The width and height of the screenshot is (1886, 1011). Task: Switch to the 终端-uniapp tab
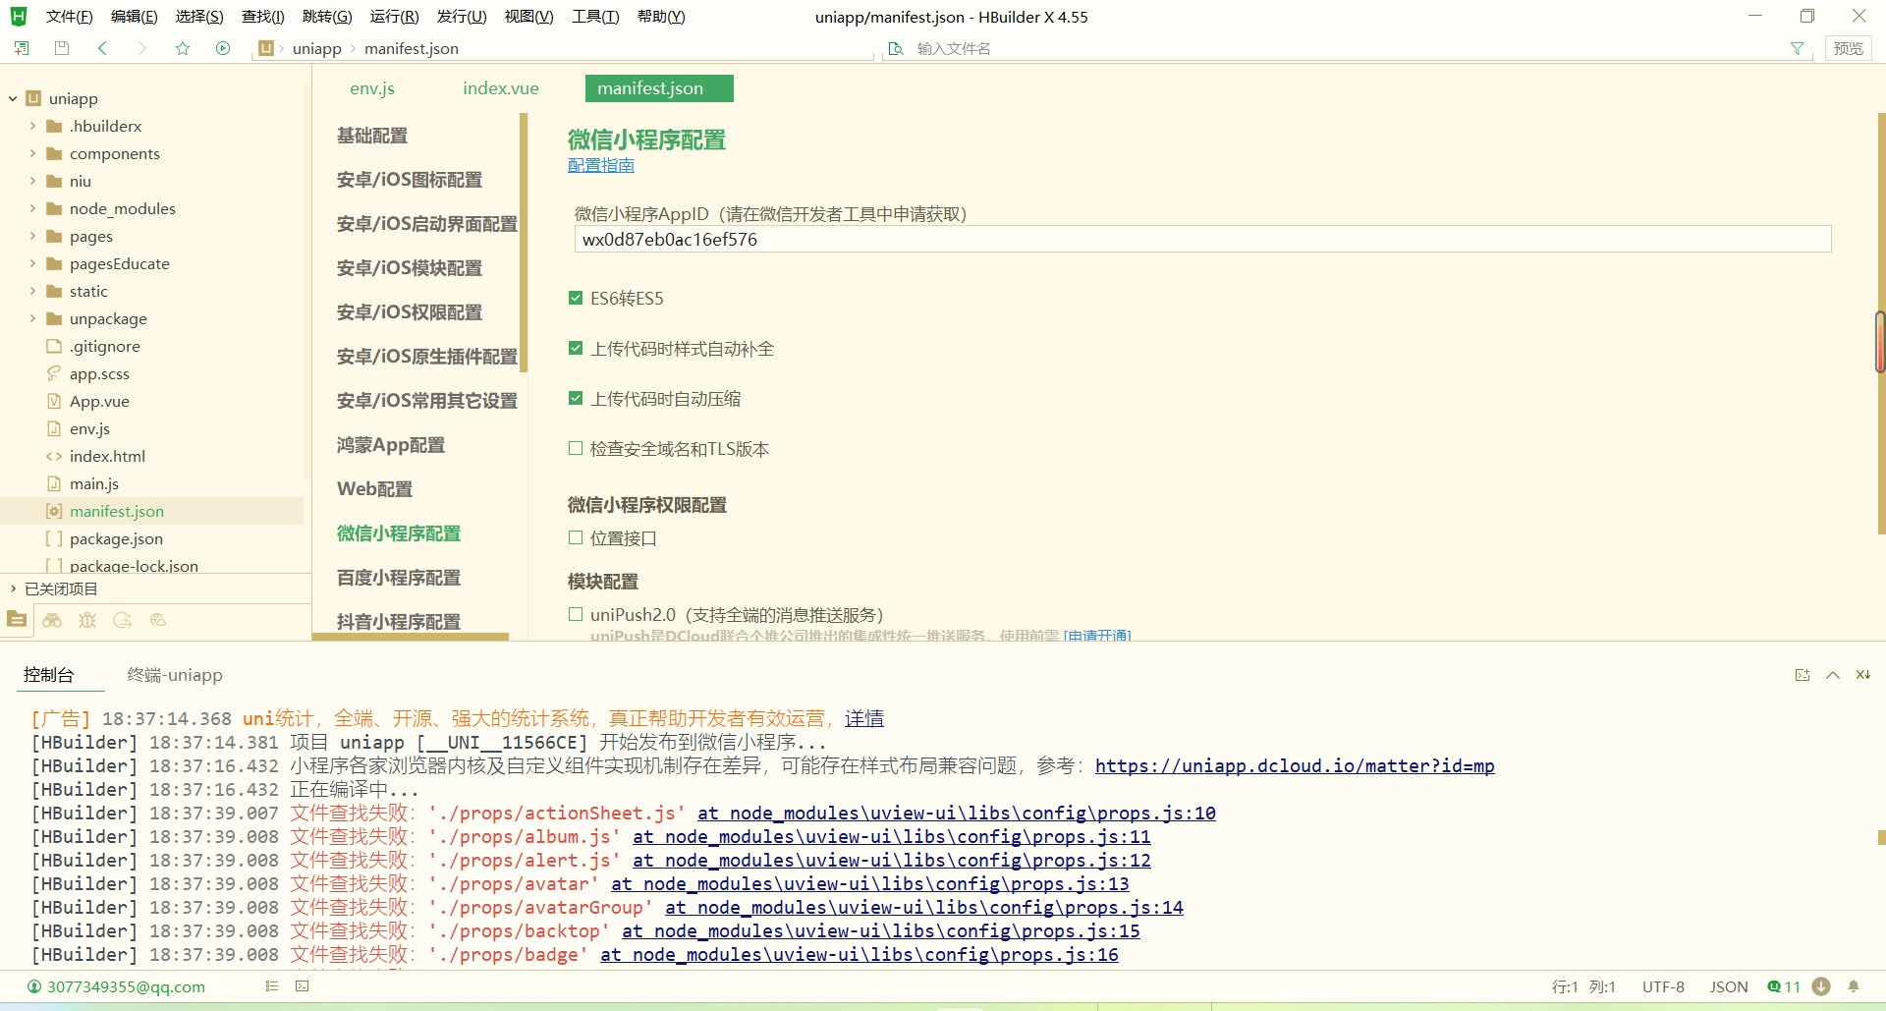175,675
